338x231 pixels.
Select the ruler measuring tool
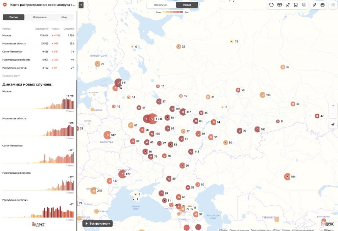[314, 5]
